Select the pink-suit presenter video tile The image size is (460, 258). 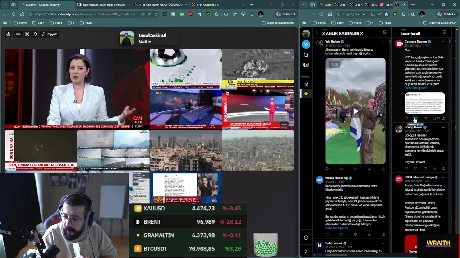click(258, 109)
